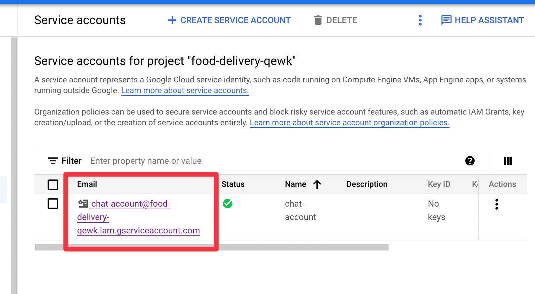This screenshot has height=294, width=535.
Task: Click the filter lines icon
Action: coord(53,161)
